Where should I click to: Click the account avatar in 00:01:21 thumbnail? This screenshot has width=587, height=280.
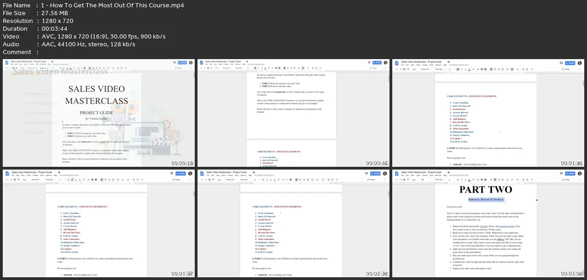coord(580,63)
